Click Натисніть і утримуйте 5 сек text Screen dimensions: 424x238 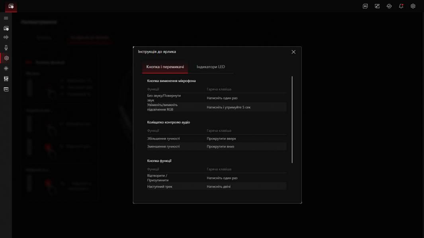229,107
